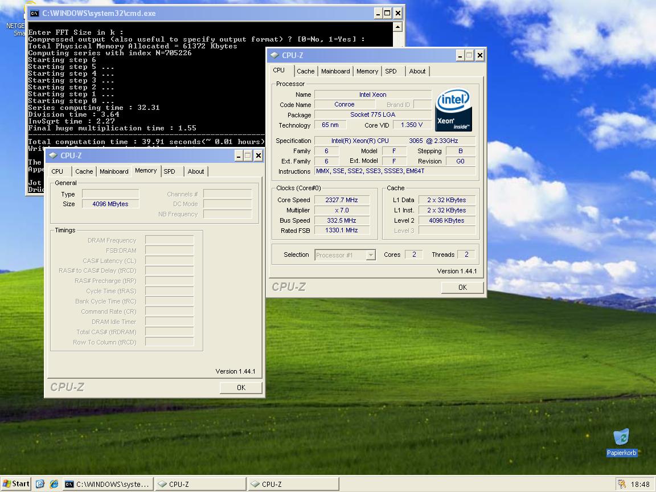Open the Cache tab in the CPU-Z memory window
The image size is (656, 492).
tap(84, 171)
